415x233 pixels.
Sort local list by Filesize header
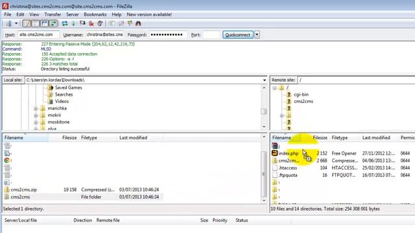coord(64,138)
